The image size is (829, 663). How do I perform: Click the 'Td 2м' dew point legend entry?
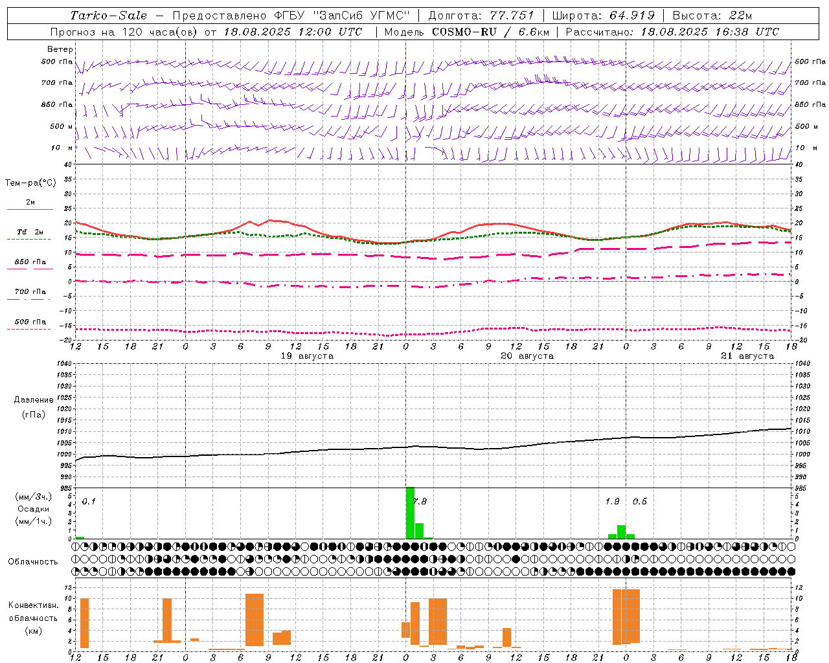(30, 232)
